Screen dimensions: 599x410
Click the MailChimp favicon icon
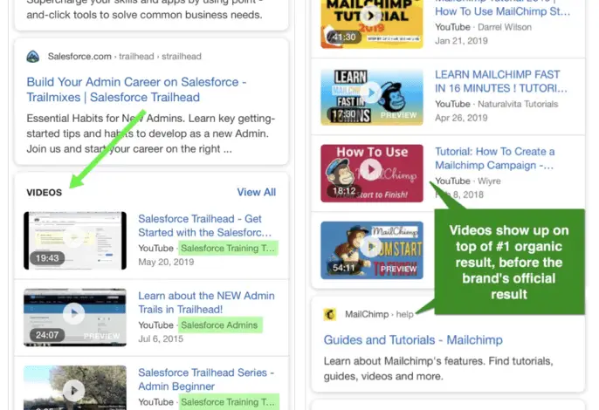pos(330,314)
